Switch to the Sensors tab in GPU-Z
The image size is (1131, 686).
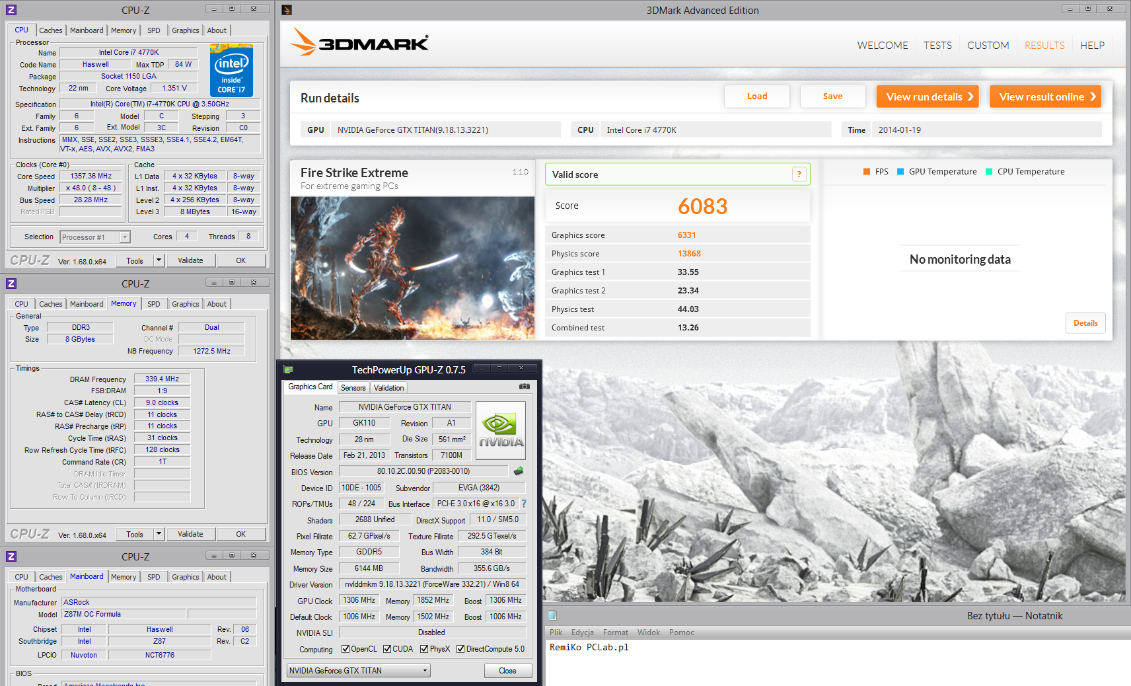coord(353,388)
